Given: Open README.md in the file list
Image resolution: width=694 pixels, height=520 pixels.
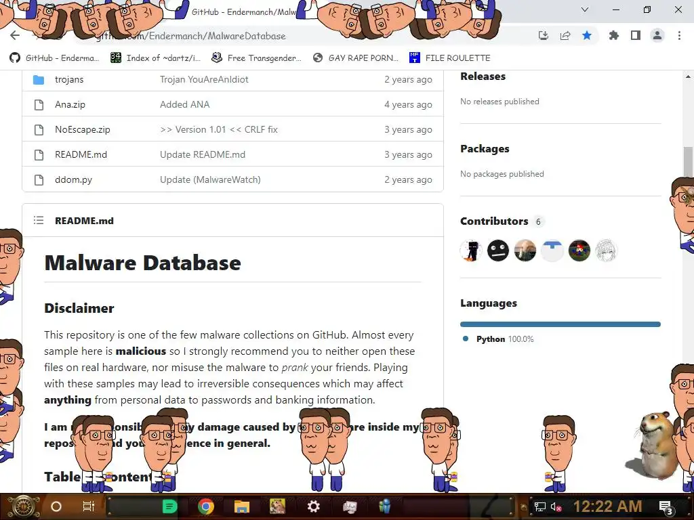Looking at the screenshot, I should pyautogui.click(x=81, y=155).
